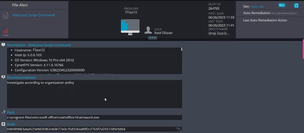Click the infected host monitor icon

click(x=130, y=27)
